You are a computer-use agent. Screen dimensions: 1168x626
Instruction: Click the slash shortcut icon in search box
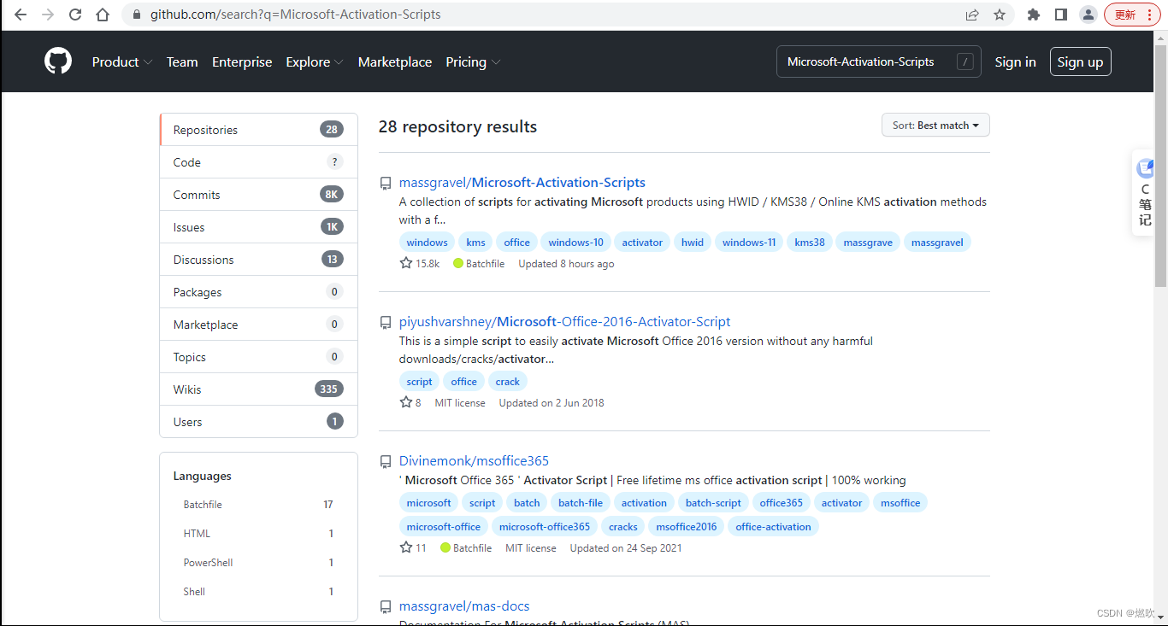(x=965, y=61)
